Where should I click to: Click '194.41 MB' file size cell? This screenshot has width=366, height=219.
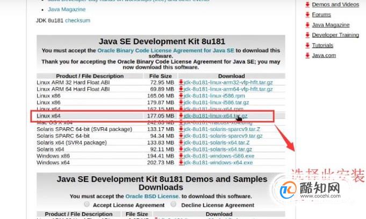click(160, 156)
